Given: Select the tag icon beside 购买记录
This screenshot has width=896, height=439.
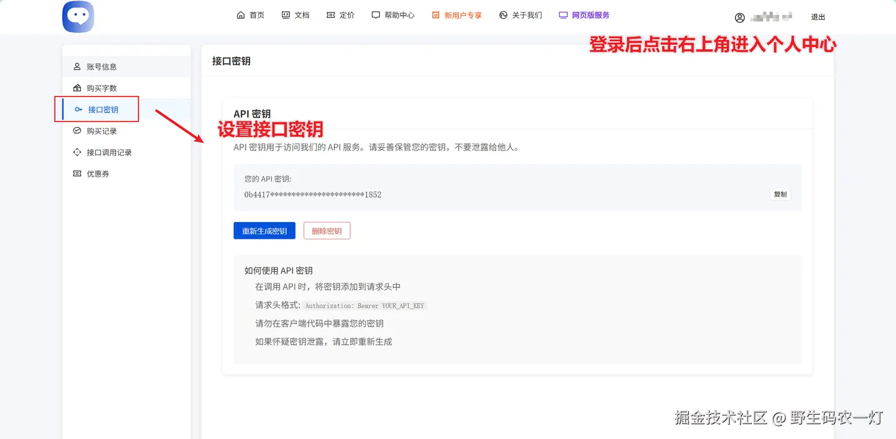Looking at the screenshot, I should (x=76, y=131).
